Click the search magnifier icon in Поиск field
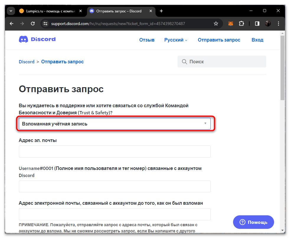This screenshot has width=290, height=238. pyautogui.click(x=184, y=62)
